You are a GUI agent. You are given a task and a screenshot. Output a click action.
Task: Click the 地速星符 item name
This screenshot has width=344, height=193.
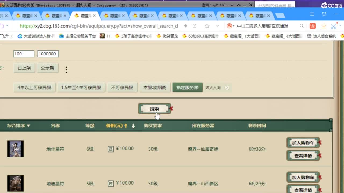tap(55, 184)
